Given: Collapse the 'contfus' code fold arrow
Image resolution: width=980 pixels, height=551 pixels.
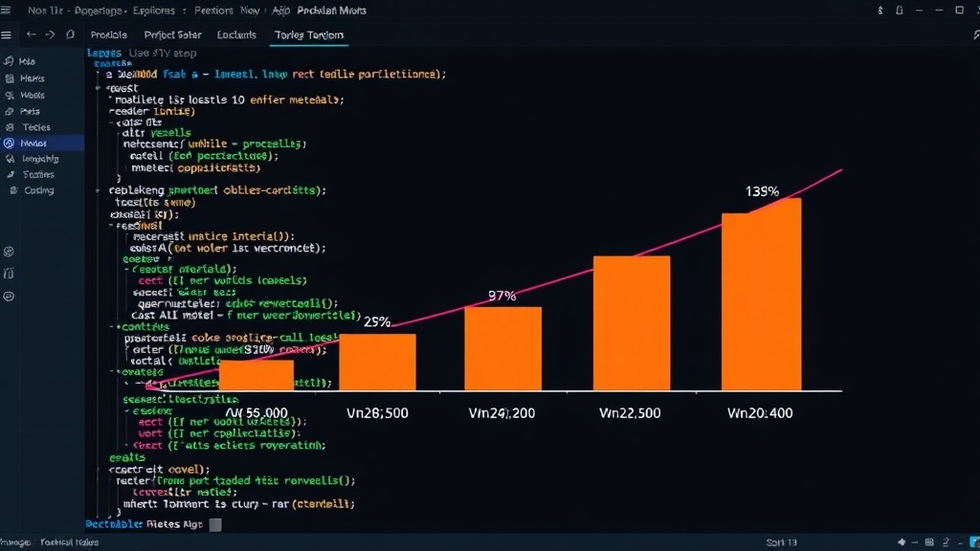Looking at the screenshot, I should (113, 327).
